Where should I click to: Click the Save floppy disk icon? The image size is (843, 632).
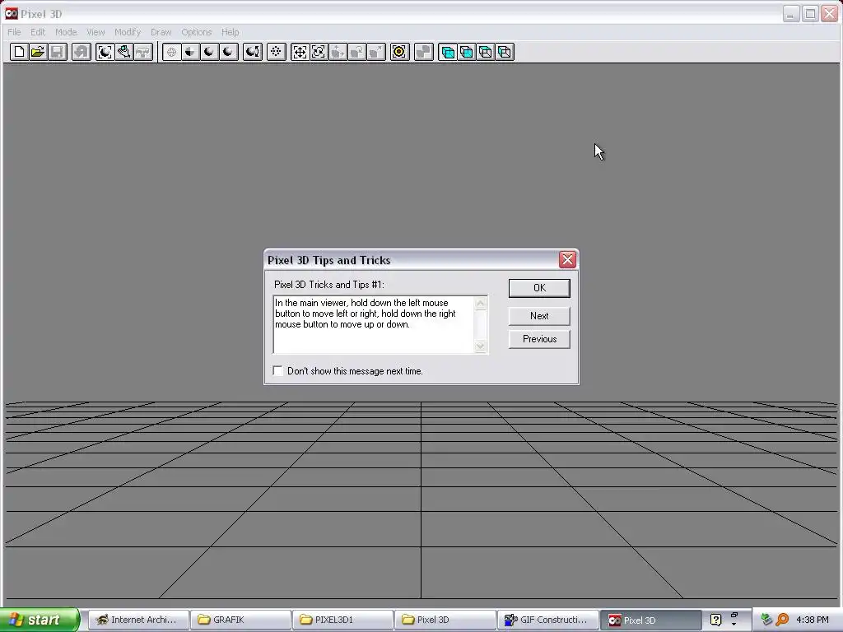tap(58, 52)
